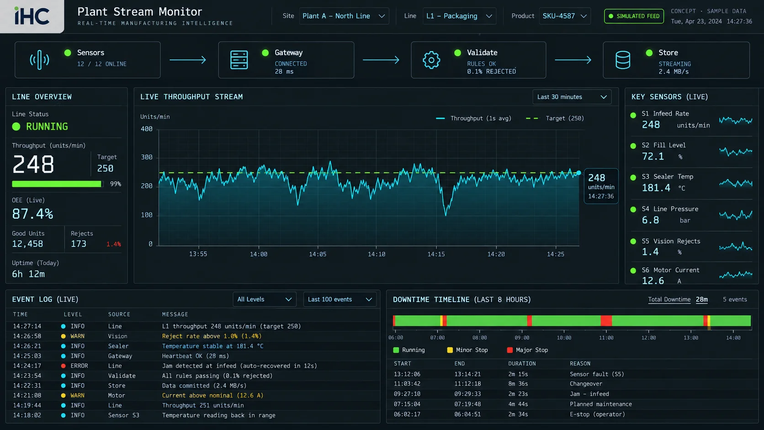Click the S6 Motor Current sparkline

[736, 275]
